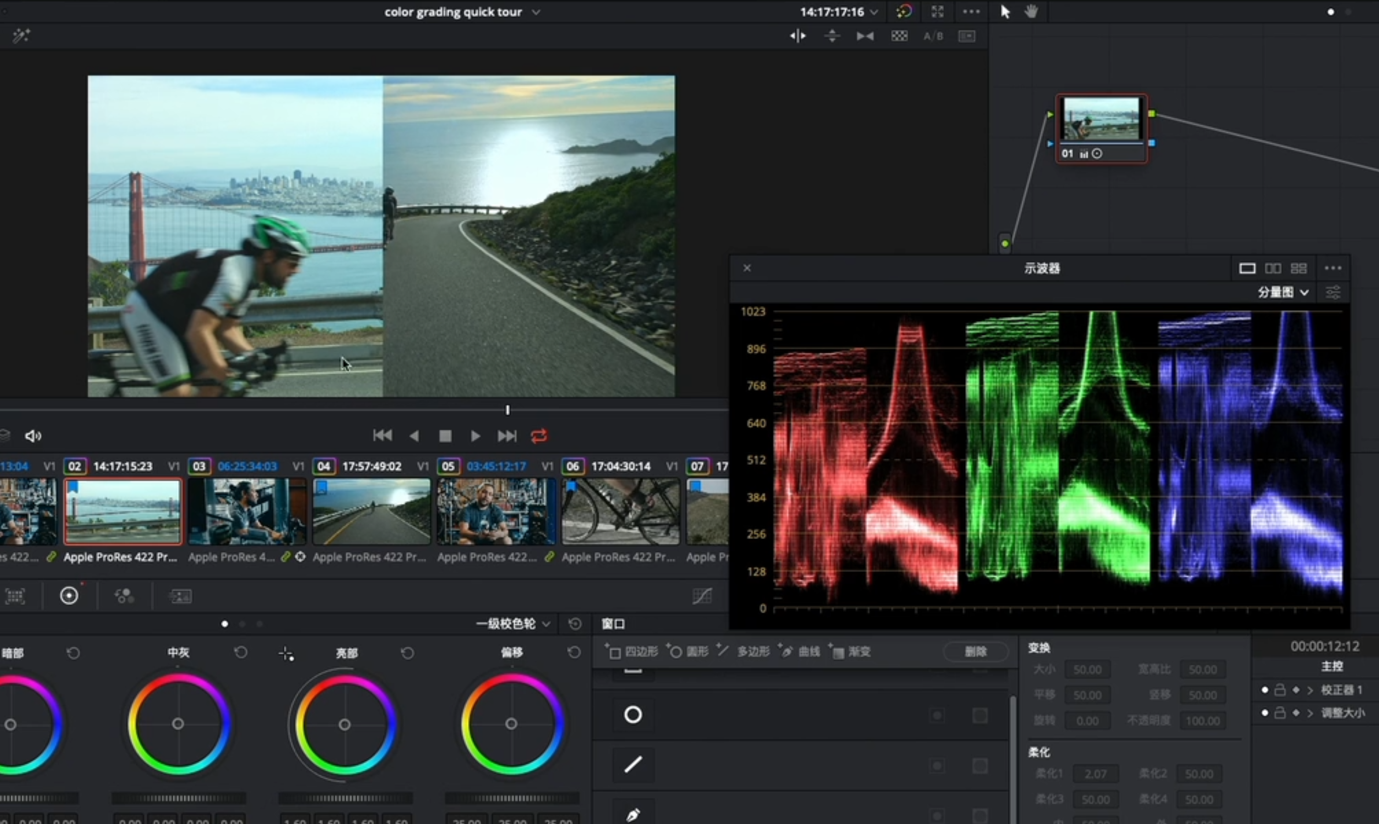Open the primaries color wheels palette icon
Image resolution: width=1379 pixels, height=824 pixels.
coord(69,596)
